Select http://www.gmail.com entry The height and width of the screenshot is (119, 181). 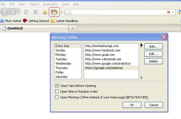coord(111,55)
